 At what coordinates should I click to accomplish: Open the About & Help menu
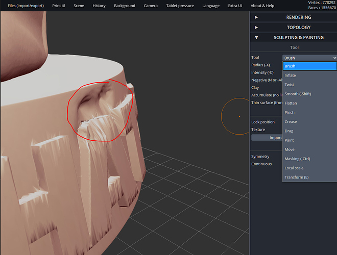262,6
